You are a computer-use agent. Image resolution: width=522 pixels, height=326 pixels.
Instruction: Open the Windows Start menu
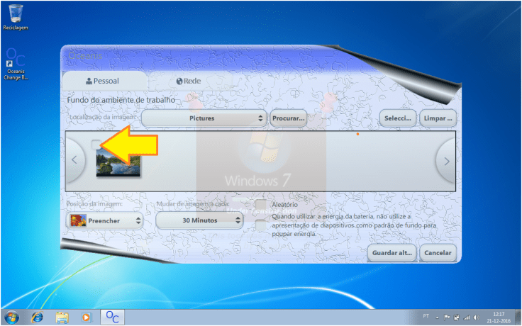point(12,316)
